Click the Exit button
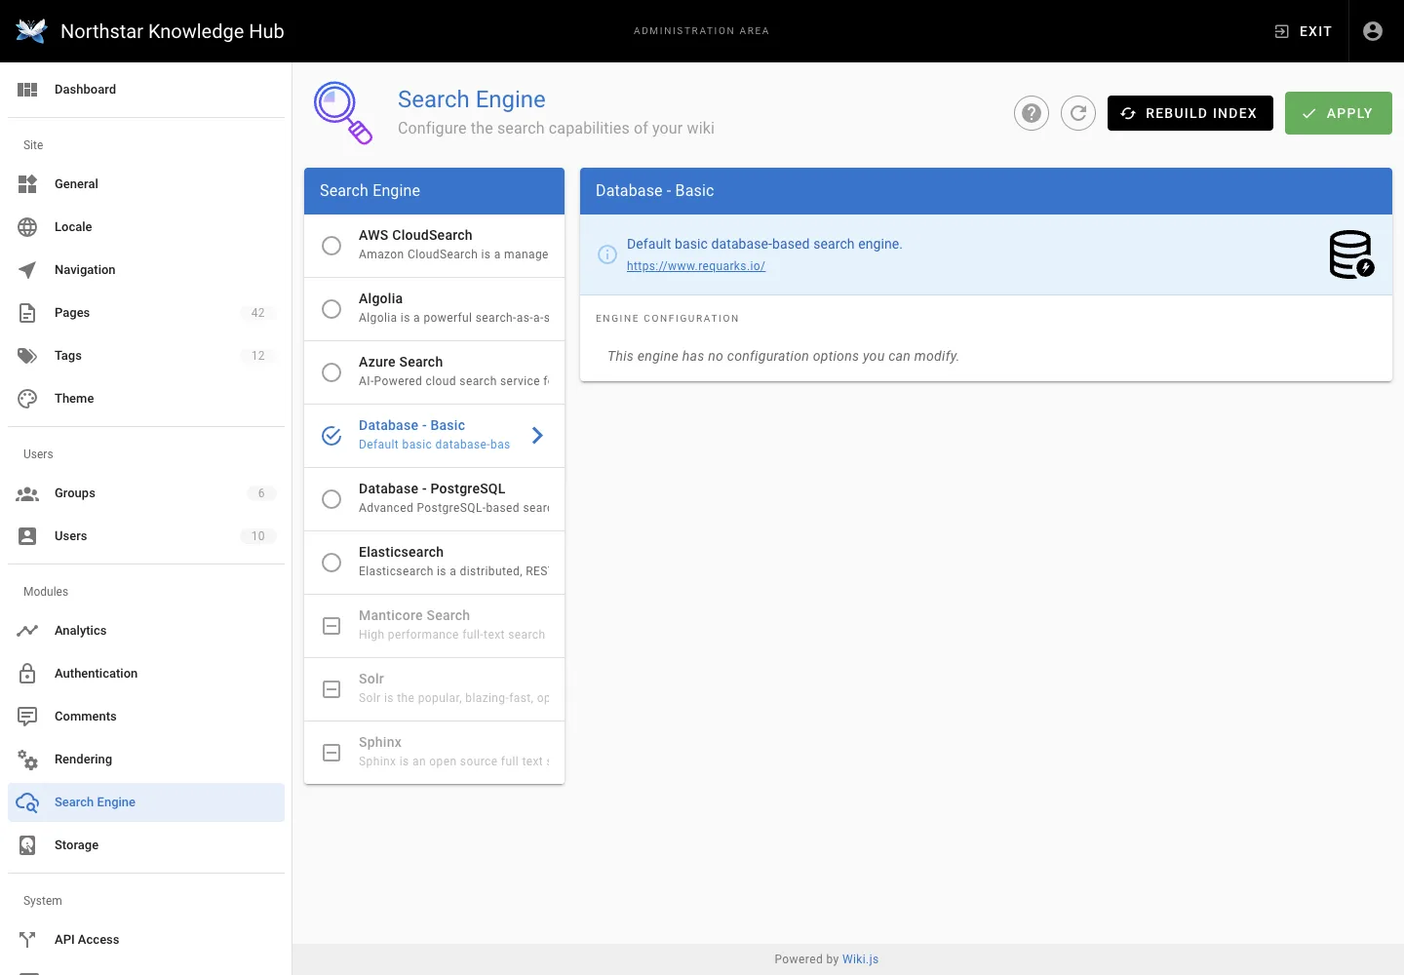 click(1304, 31)
